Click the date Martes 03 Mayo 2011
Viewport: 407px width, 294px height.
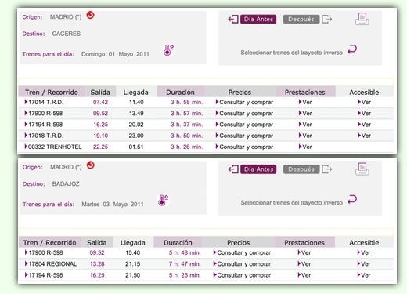coord(113,204)
